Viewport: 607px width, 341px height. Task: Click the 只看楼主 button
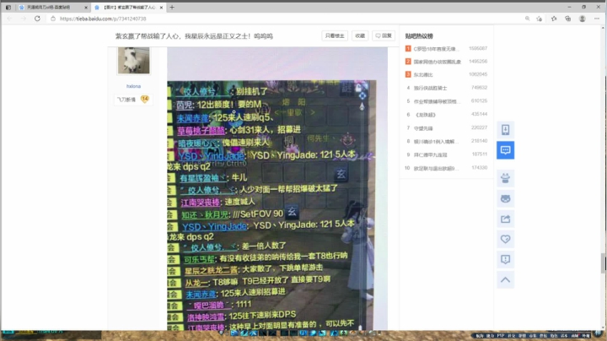pos(335,35)
